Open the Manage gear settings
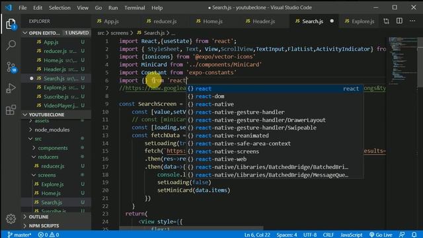 11,219
